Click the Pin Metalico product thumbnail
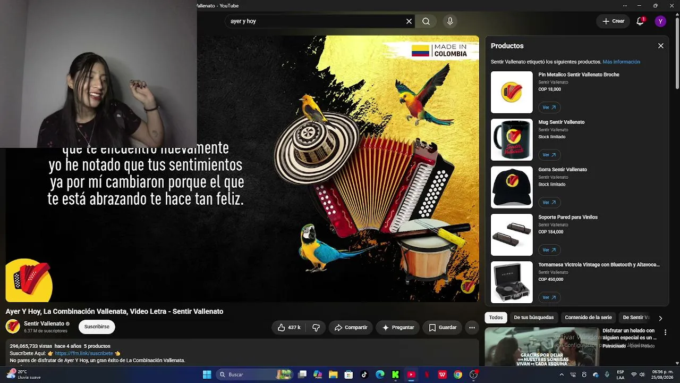This screenshot has height=383, width=680. pyautogui.click(x=512, y=92)
